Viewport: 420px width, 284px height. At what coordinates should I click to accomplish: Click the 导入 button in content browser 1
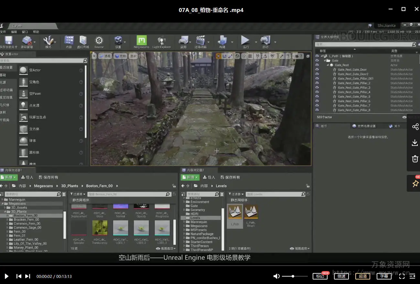[x=27, y=177]
